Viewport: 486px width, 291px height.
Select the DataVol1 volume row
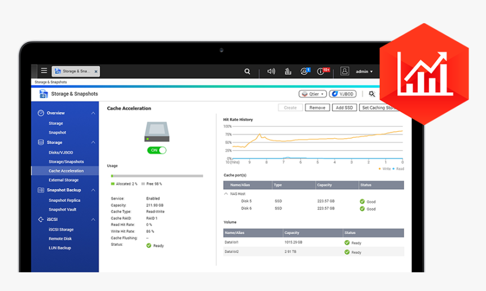(314, 242)
